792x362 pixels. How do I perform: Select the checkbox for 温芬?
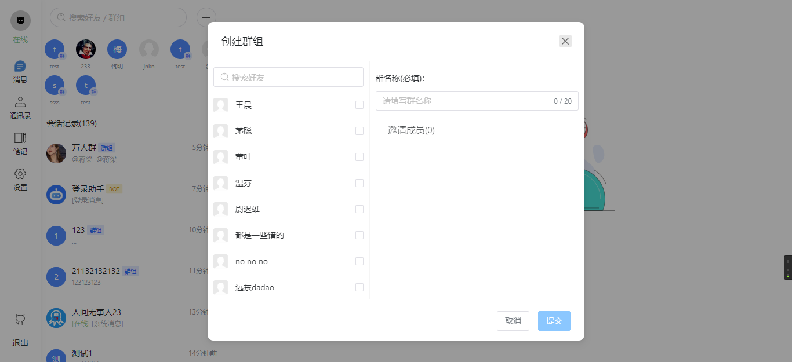pyautogui.click(x=359, y=183)
